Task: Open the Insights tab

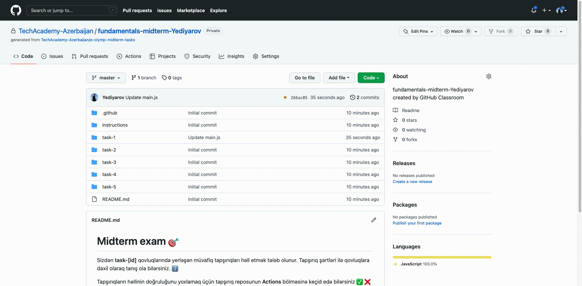Action: point(232,56)
